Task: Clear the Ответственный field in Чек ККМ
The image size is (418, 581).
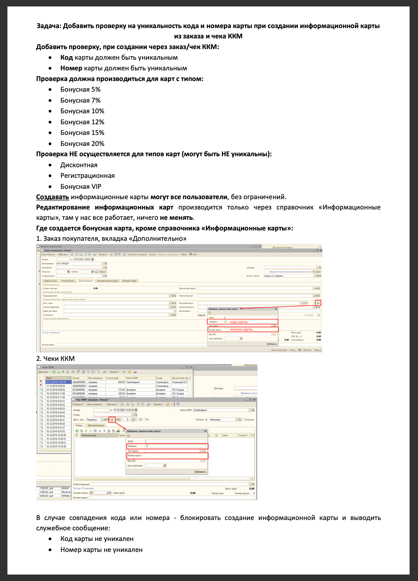Action: [253, 484]
